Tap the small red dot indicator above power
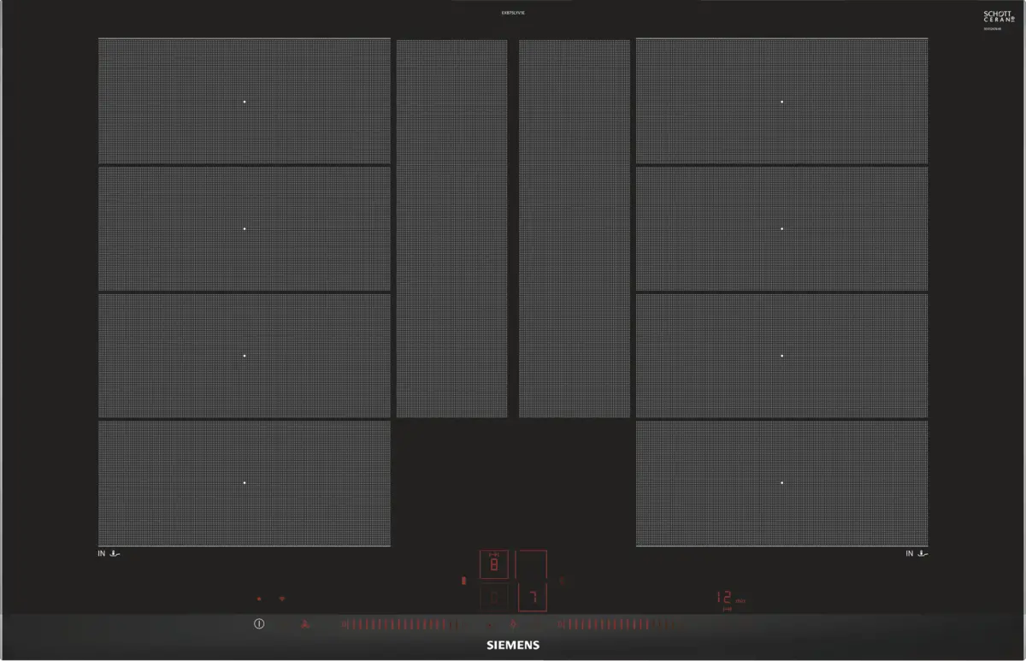 [259, 599]
